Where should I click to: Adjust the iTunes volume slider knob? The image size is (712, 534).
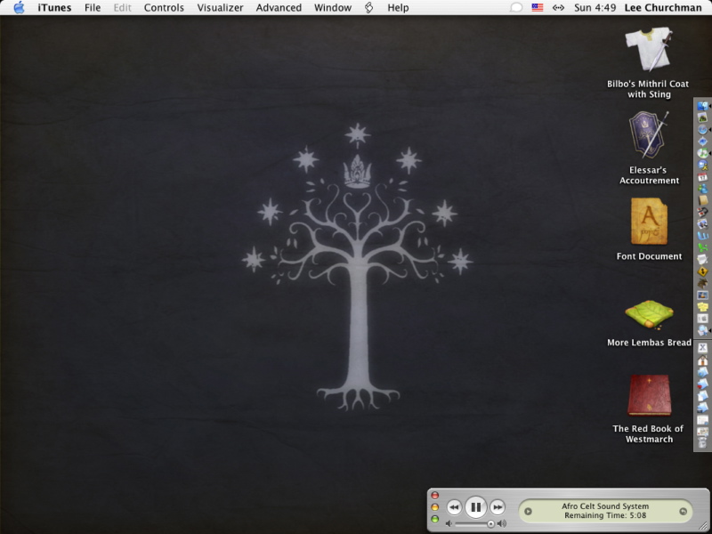pyautogui.click(x=490, y=524)
